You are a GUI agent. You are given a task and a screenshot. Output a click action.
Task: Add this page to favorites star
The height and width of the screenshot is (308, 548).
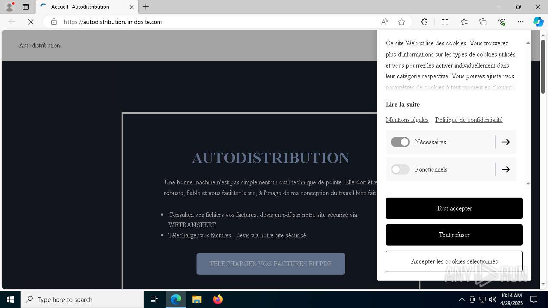point(402,22)
